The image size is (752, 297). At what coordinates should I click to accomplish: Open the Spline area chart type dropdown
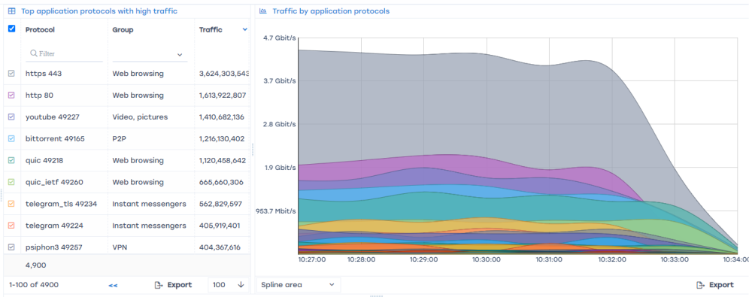click(299, 285)
